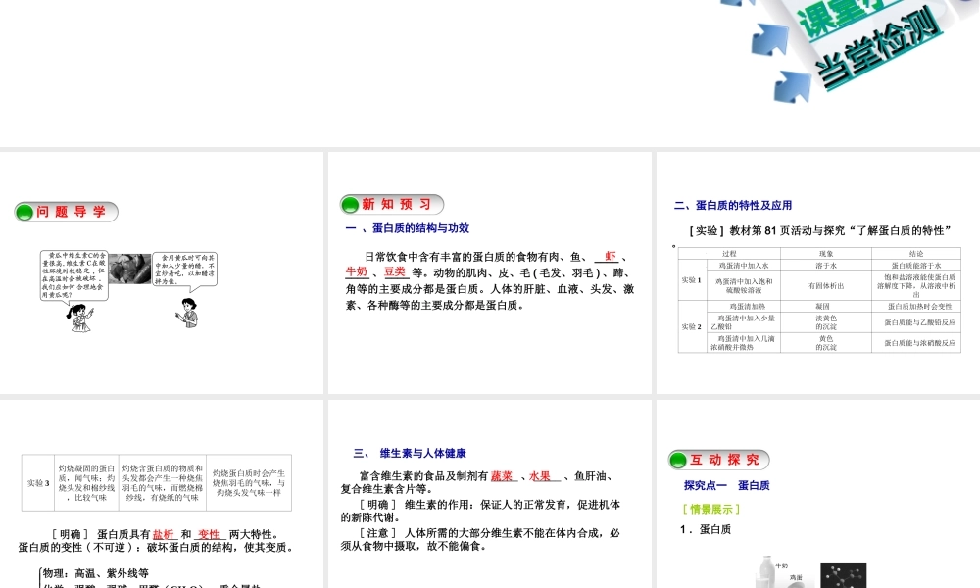
Task: Click the lower blue arrow beside 当堂检测
Action: 793,87
